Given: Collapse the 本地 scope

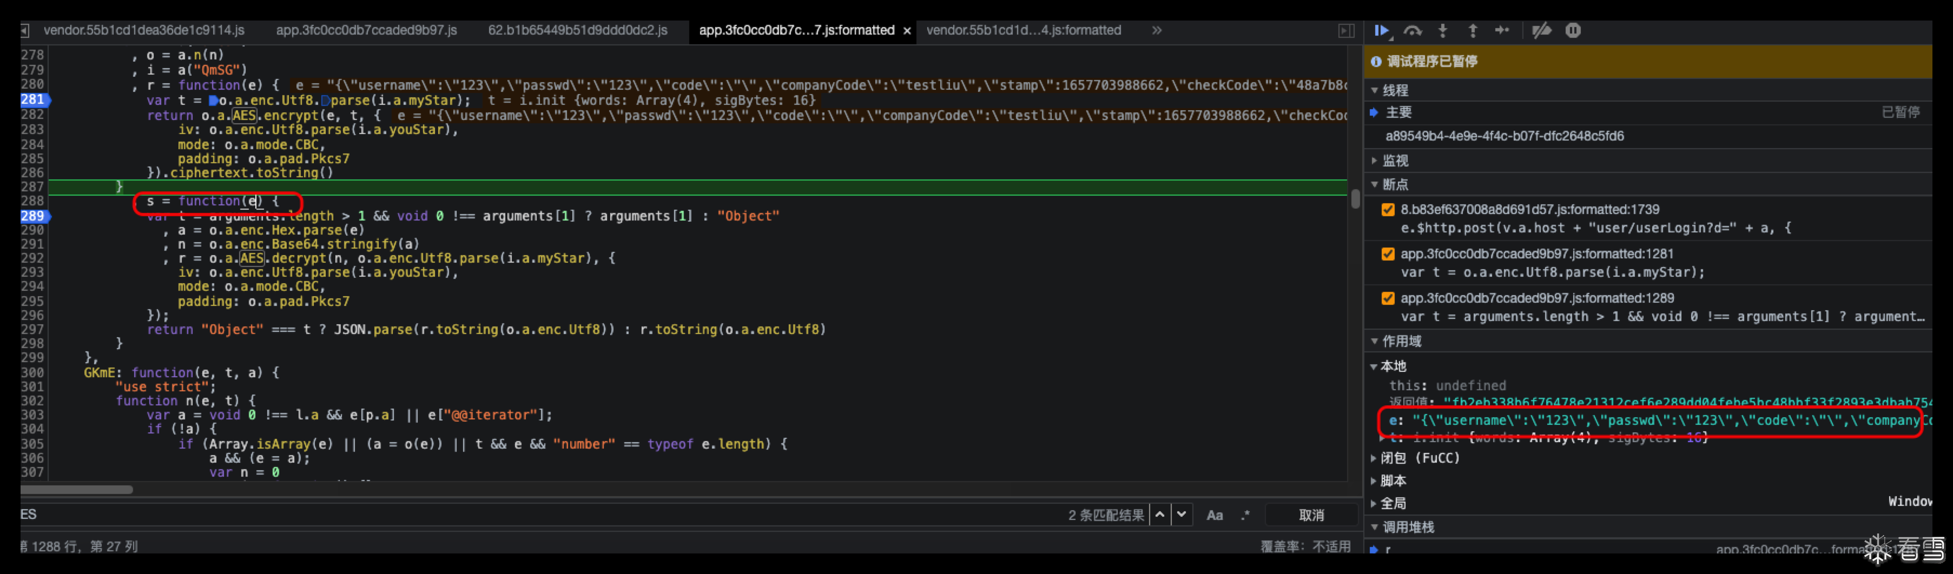Looking at the screenshot, I should point(1374,366).
